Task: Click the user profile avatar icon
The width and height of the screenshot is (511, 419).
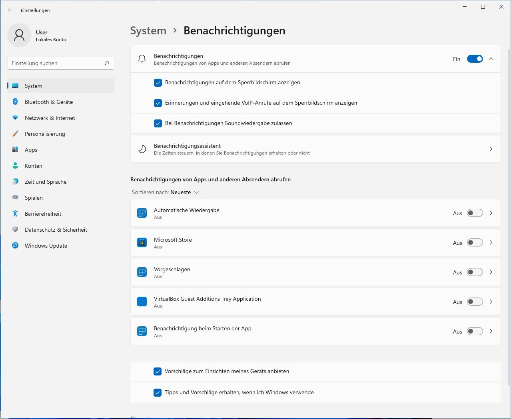Action: pos(19,35)
